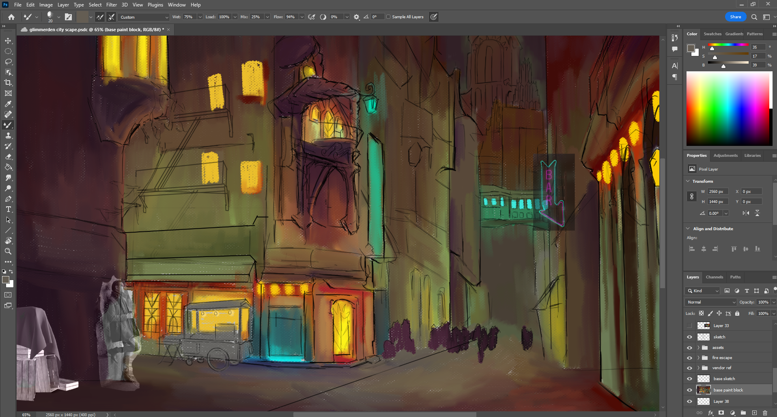Viewport: 777px width, 417px height.
Task: Open the Custom mixer brush preset dropdown
Action: click(x=144, y=17)
